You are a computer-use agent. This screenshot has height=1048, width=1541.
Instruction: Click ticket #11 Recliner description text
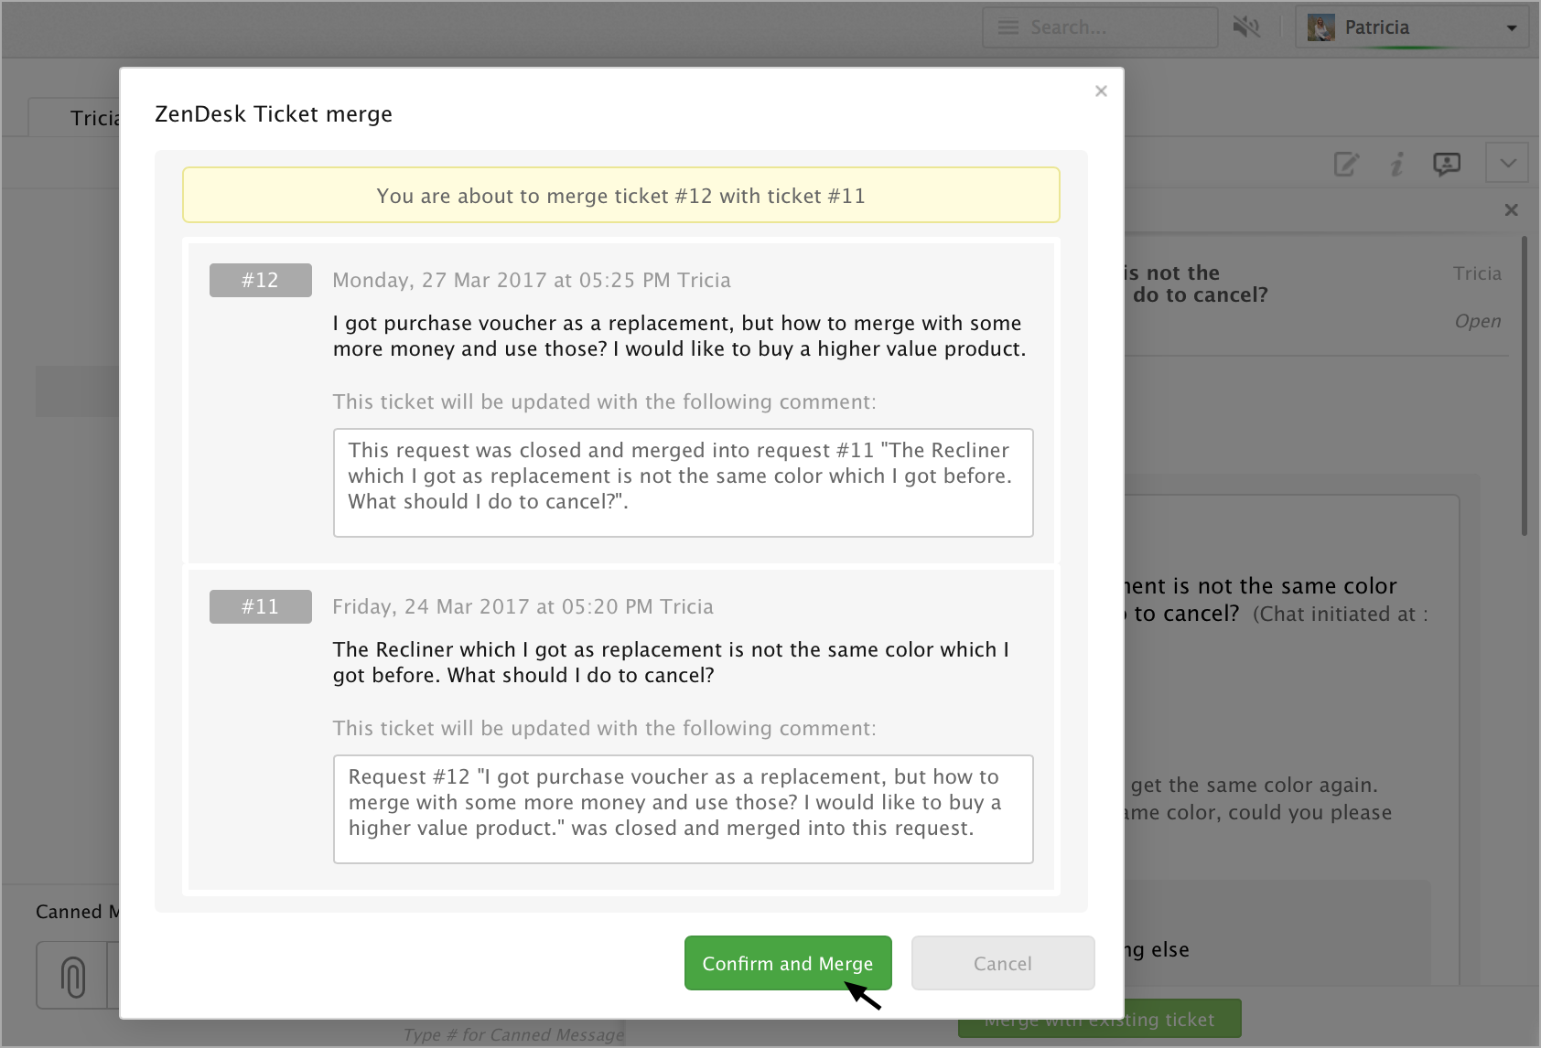pos(671,662)
